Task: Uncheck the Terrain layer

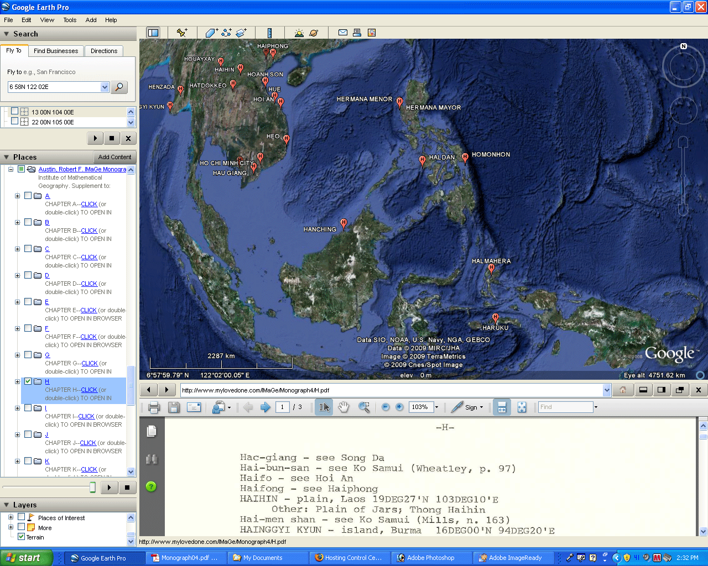Action: (x=22, y=537)
